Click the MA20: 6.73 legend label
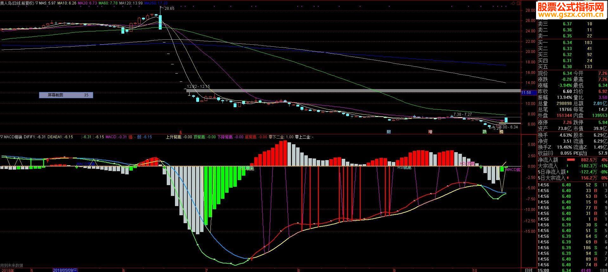The width and height of the screenshot is (608, 272). coord(87,3)
